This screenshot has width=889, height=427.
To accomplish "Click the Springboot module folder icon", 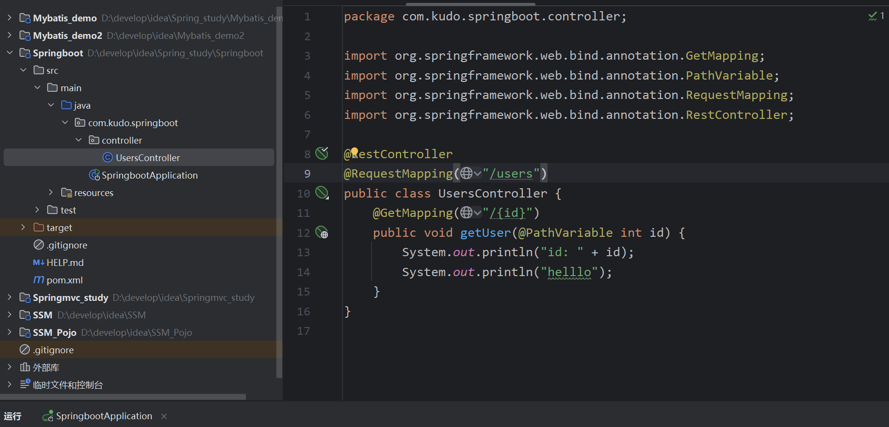I will tap(25, 53).
